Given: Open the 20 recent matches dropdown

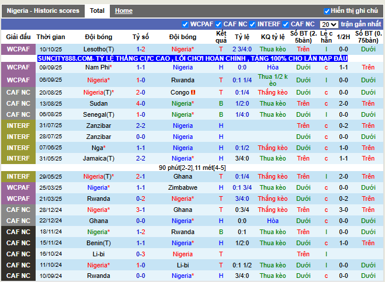Looking at the screenshot, I should click(329, 25).
